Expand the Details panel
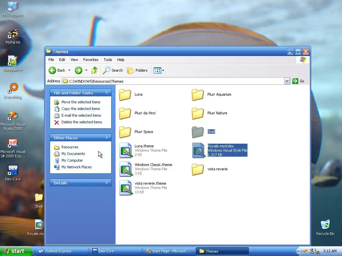The image size is (342, 256). pyautogui.click(x=107, y=183)
